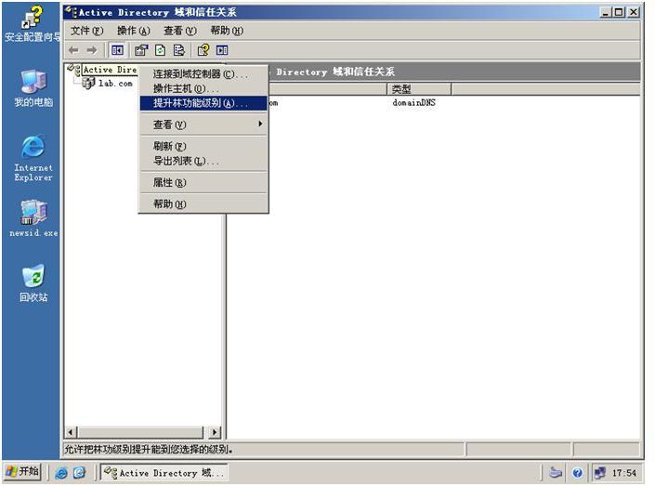Click 属性(R) in context menu
The image size is (655, 486).
[x=170, y=183]
